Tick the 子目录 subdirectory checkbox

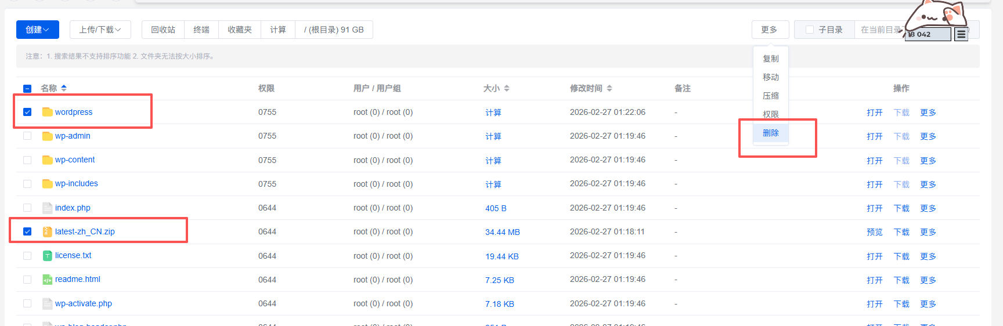coord(810,30)
